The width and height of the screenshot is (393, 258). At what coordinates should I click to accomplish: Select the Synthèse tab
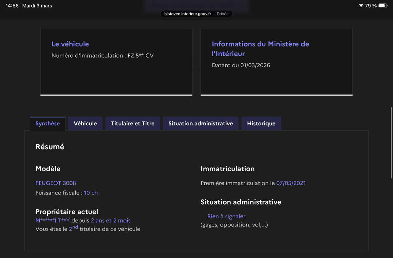[47, 123]
